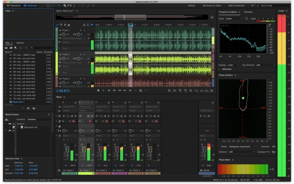Show the Effects (fx) view in editor

(x=61, y=25)
